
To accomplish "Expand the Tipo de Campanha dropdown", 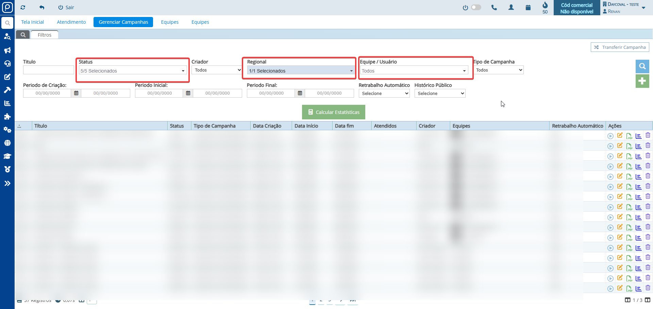I will (x=499, y=70).
